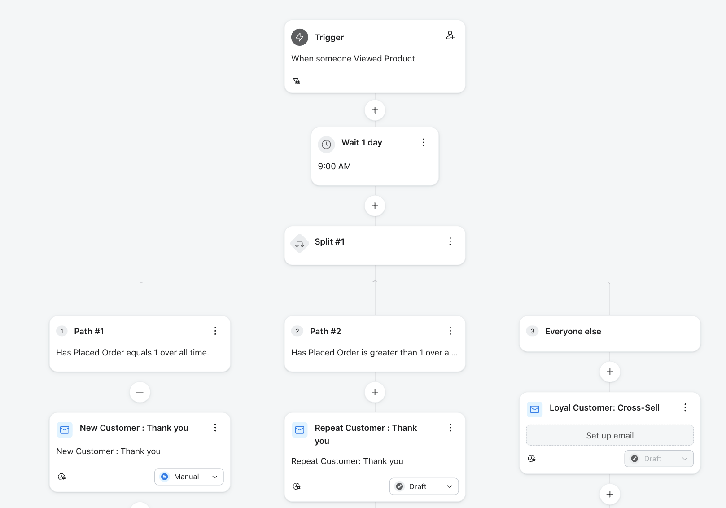726x508 pixels.
Task: Select the Path #1 title
Action: (x=89, y=332)
